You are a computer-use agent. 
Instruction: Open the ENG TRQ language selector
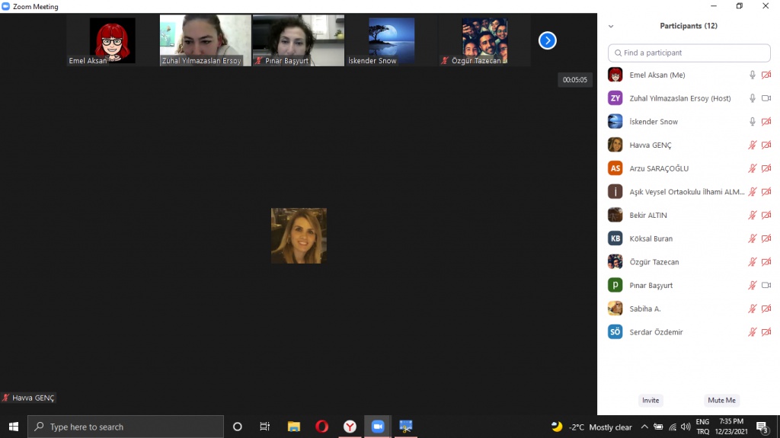[x=702, y=427]
